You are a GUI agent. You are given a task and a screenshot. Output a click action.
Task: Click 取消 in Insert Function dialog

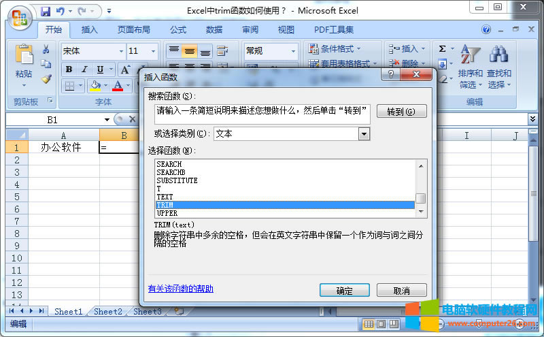[401, 291]
